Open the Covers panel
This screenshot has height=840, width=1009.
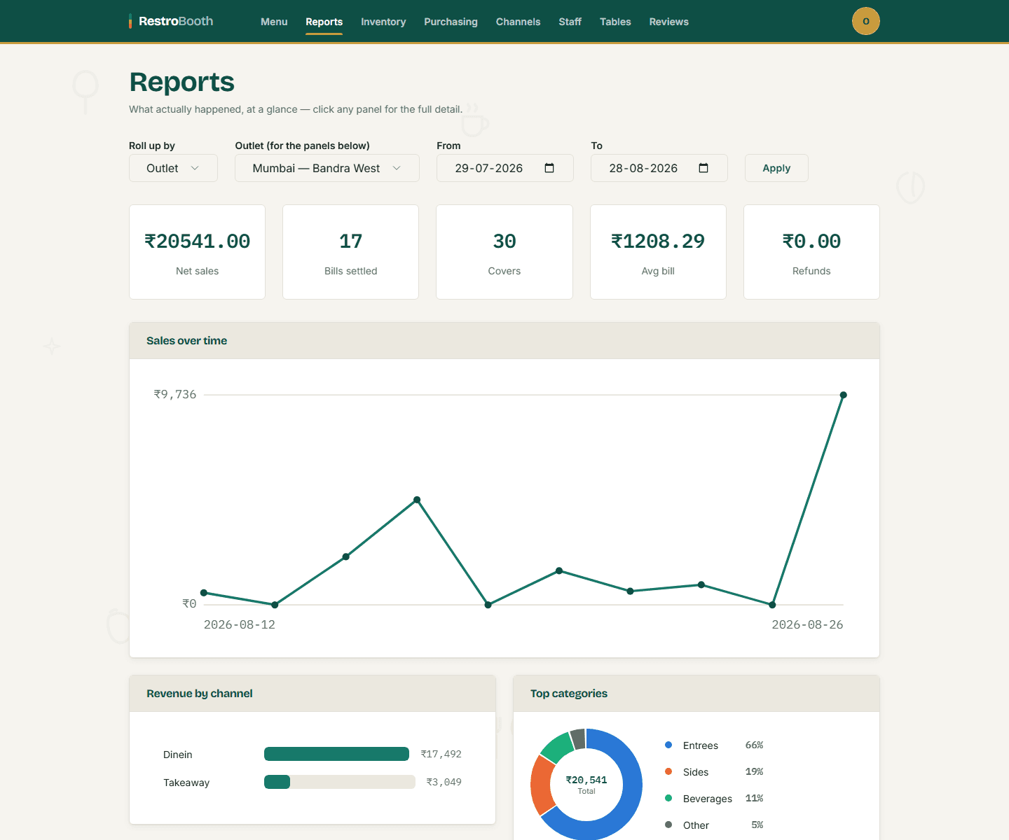504,252
